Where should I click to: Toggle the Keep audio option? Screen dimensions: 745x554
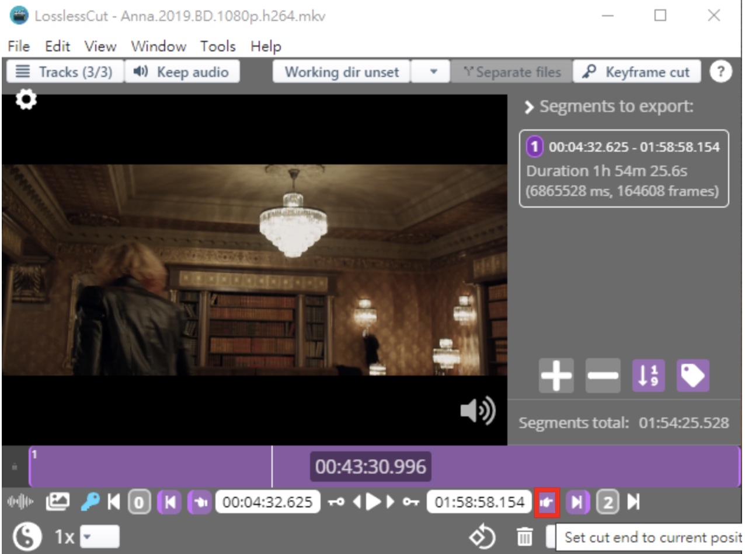pyautogui.click(x=182, y=72)
